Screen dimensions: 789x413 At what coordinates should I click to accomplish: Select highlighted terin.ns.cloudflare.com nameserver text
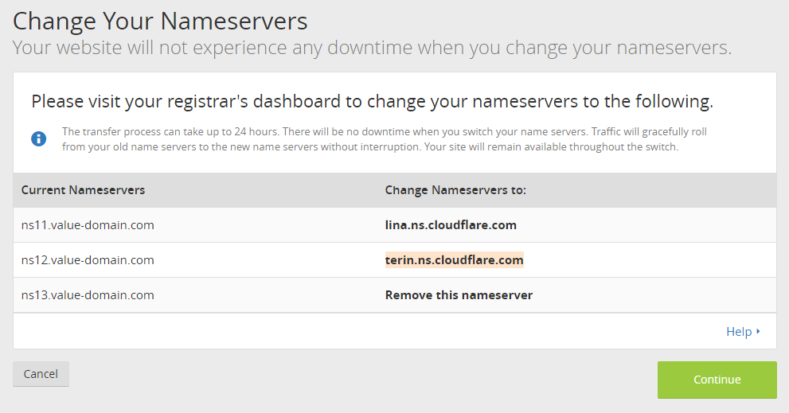tap(455, 260)
